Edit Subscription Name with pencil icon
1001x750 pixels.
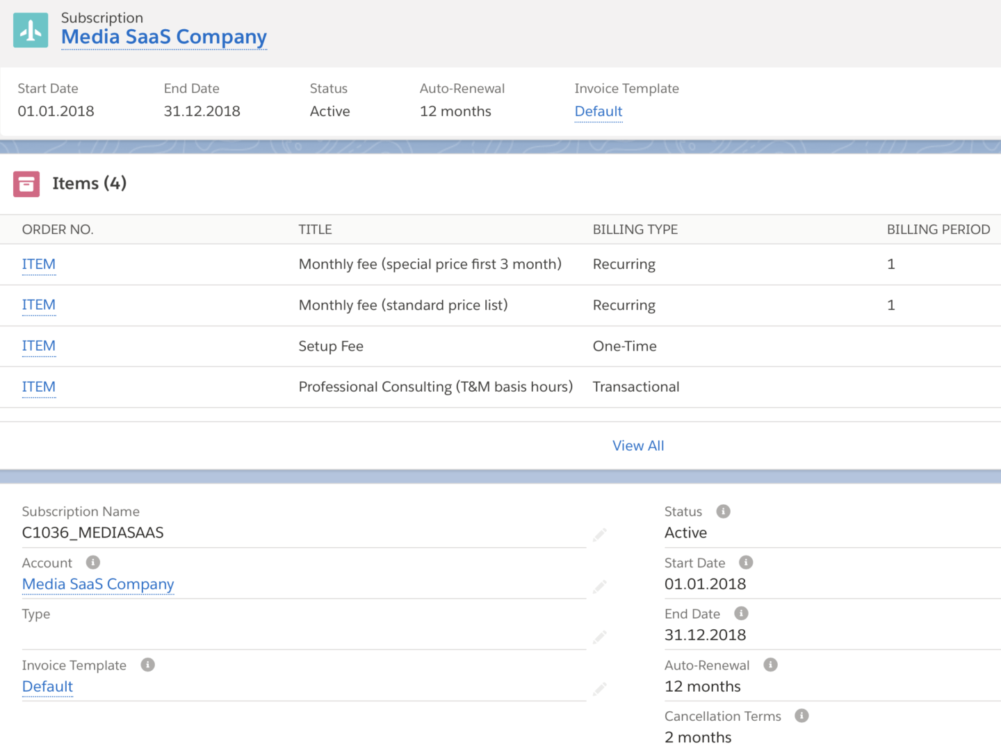click(600, 535)
